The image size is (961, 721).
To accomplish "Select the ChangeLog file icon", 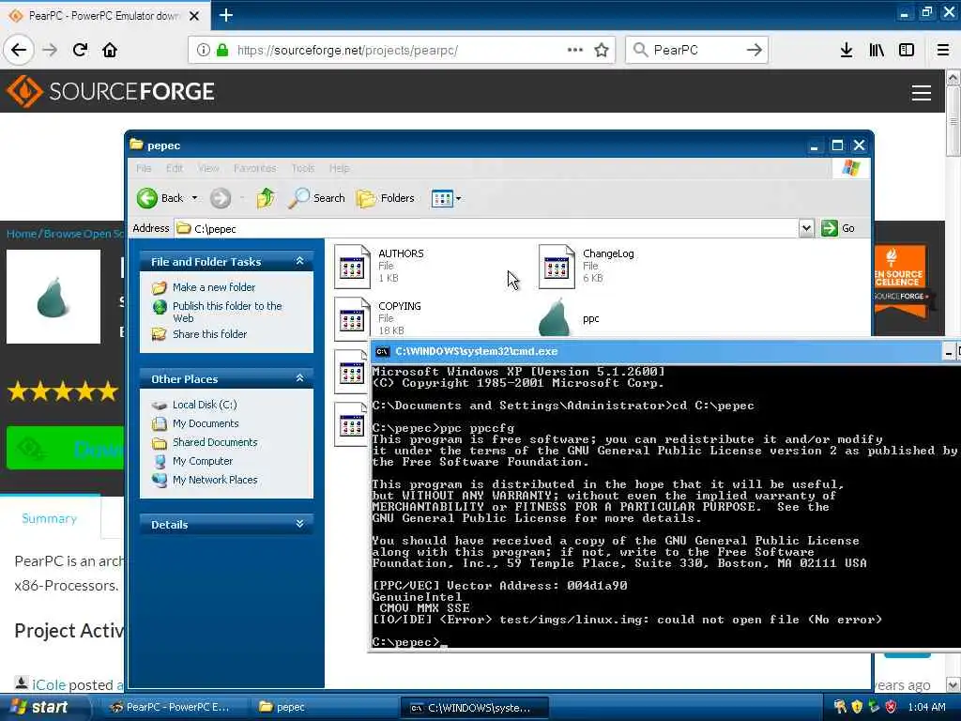I will click(557, 266).
